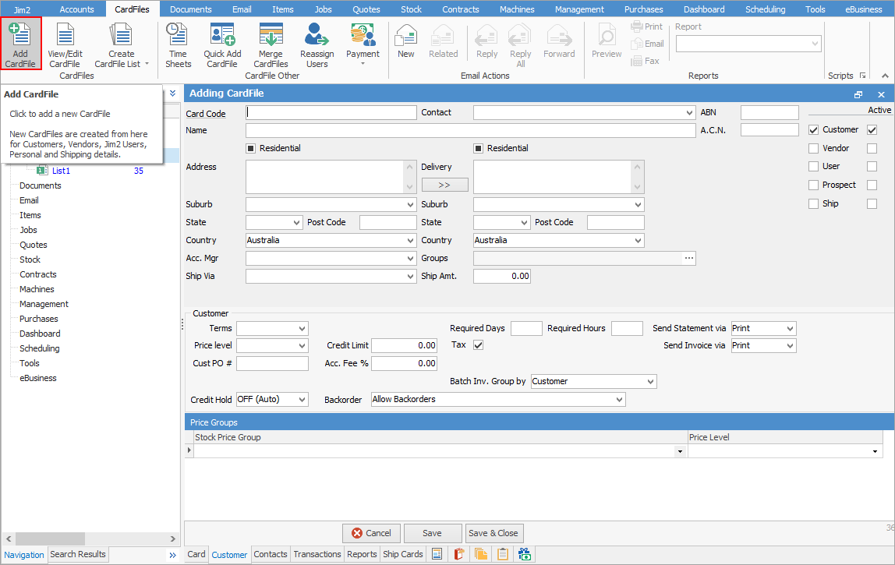Enable the Vendor checkbox

pyautogui.click(x=813, y=147)
